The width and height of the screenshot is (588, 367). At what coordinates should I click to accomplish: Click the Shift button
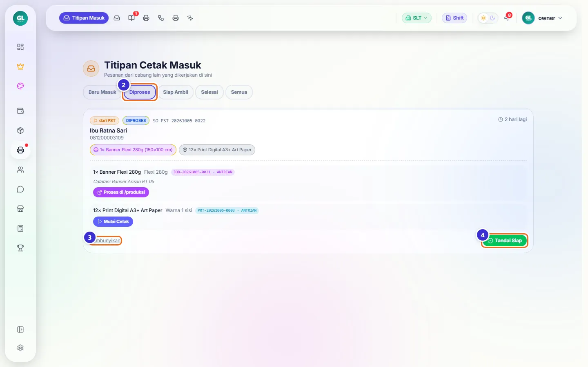[x=454, y=18]
